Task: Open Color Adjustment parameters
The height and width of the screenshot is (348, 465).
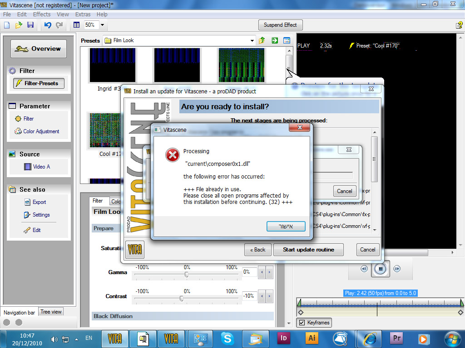Action: click(x=37, y=131)
